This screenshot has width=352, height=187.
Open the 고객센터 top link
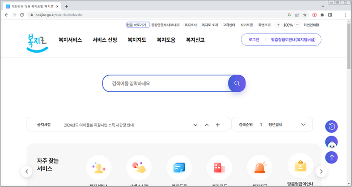[x=229, y=25]
